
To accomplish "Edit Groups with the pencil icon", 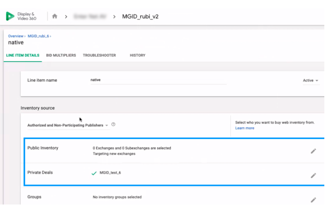I will 313,200.
